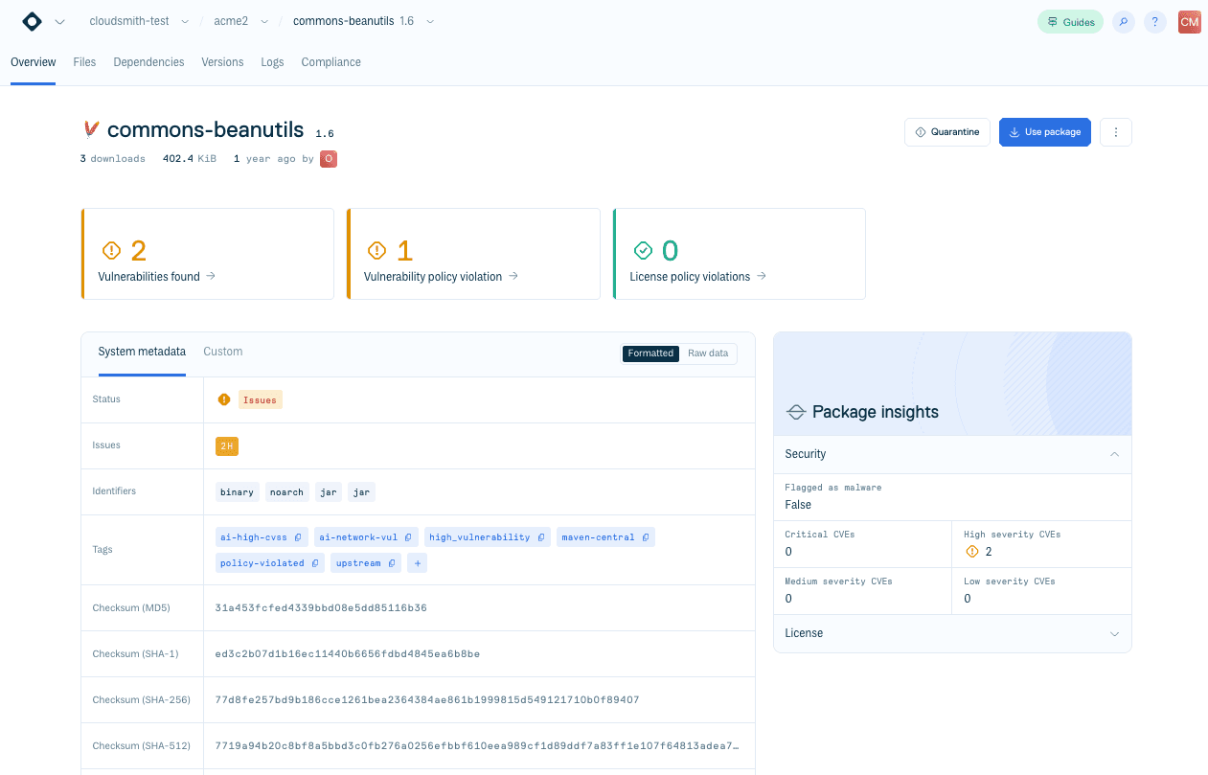
Task: Click the Issues status badge
Action: 261,399
